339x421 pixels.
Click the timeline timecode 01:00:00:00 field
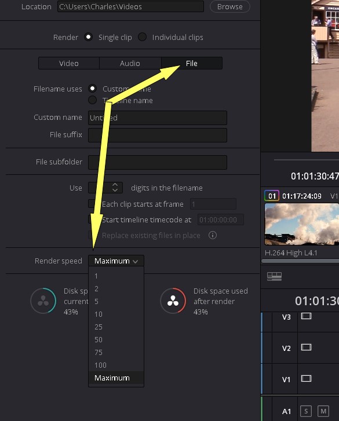[221, 219]
